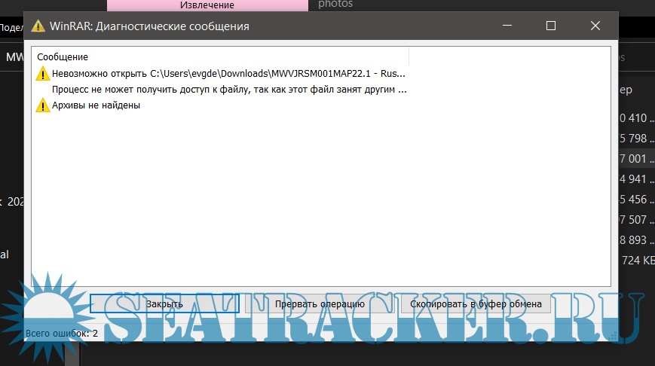This screenshot has width=655, height=366.
Task: Click the "Всего ошибок: 2" status text
Action: coord(62,332)
